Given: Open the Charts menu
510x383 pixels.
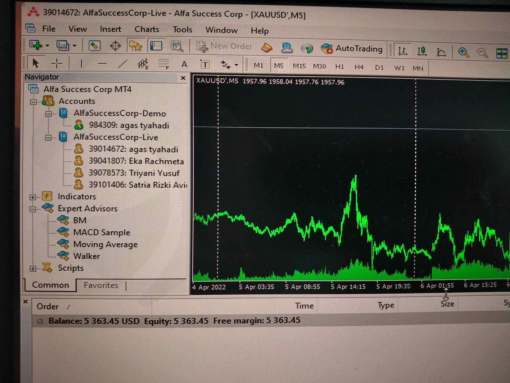Looking at the screenshot, I should point(147,29).
